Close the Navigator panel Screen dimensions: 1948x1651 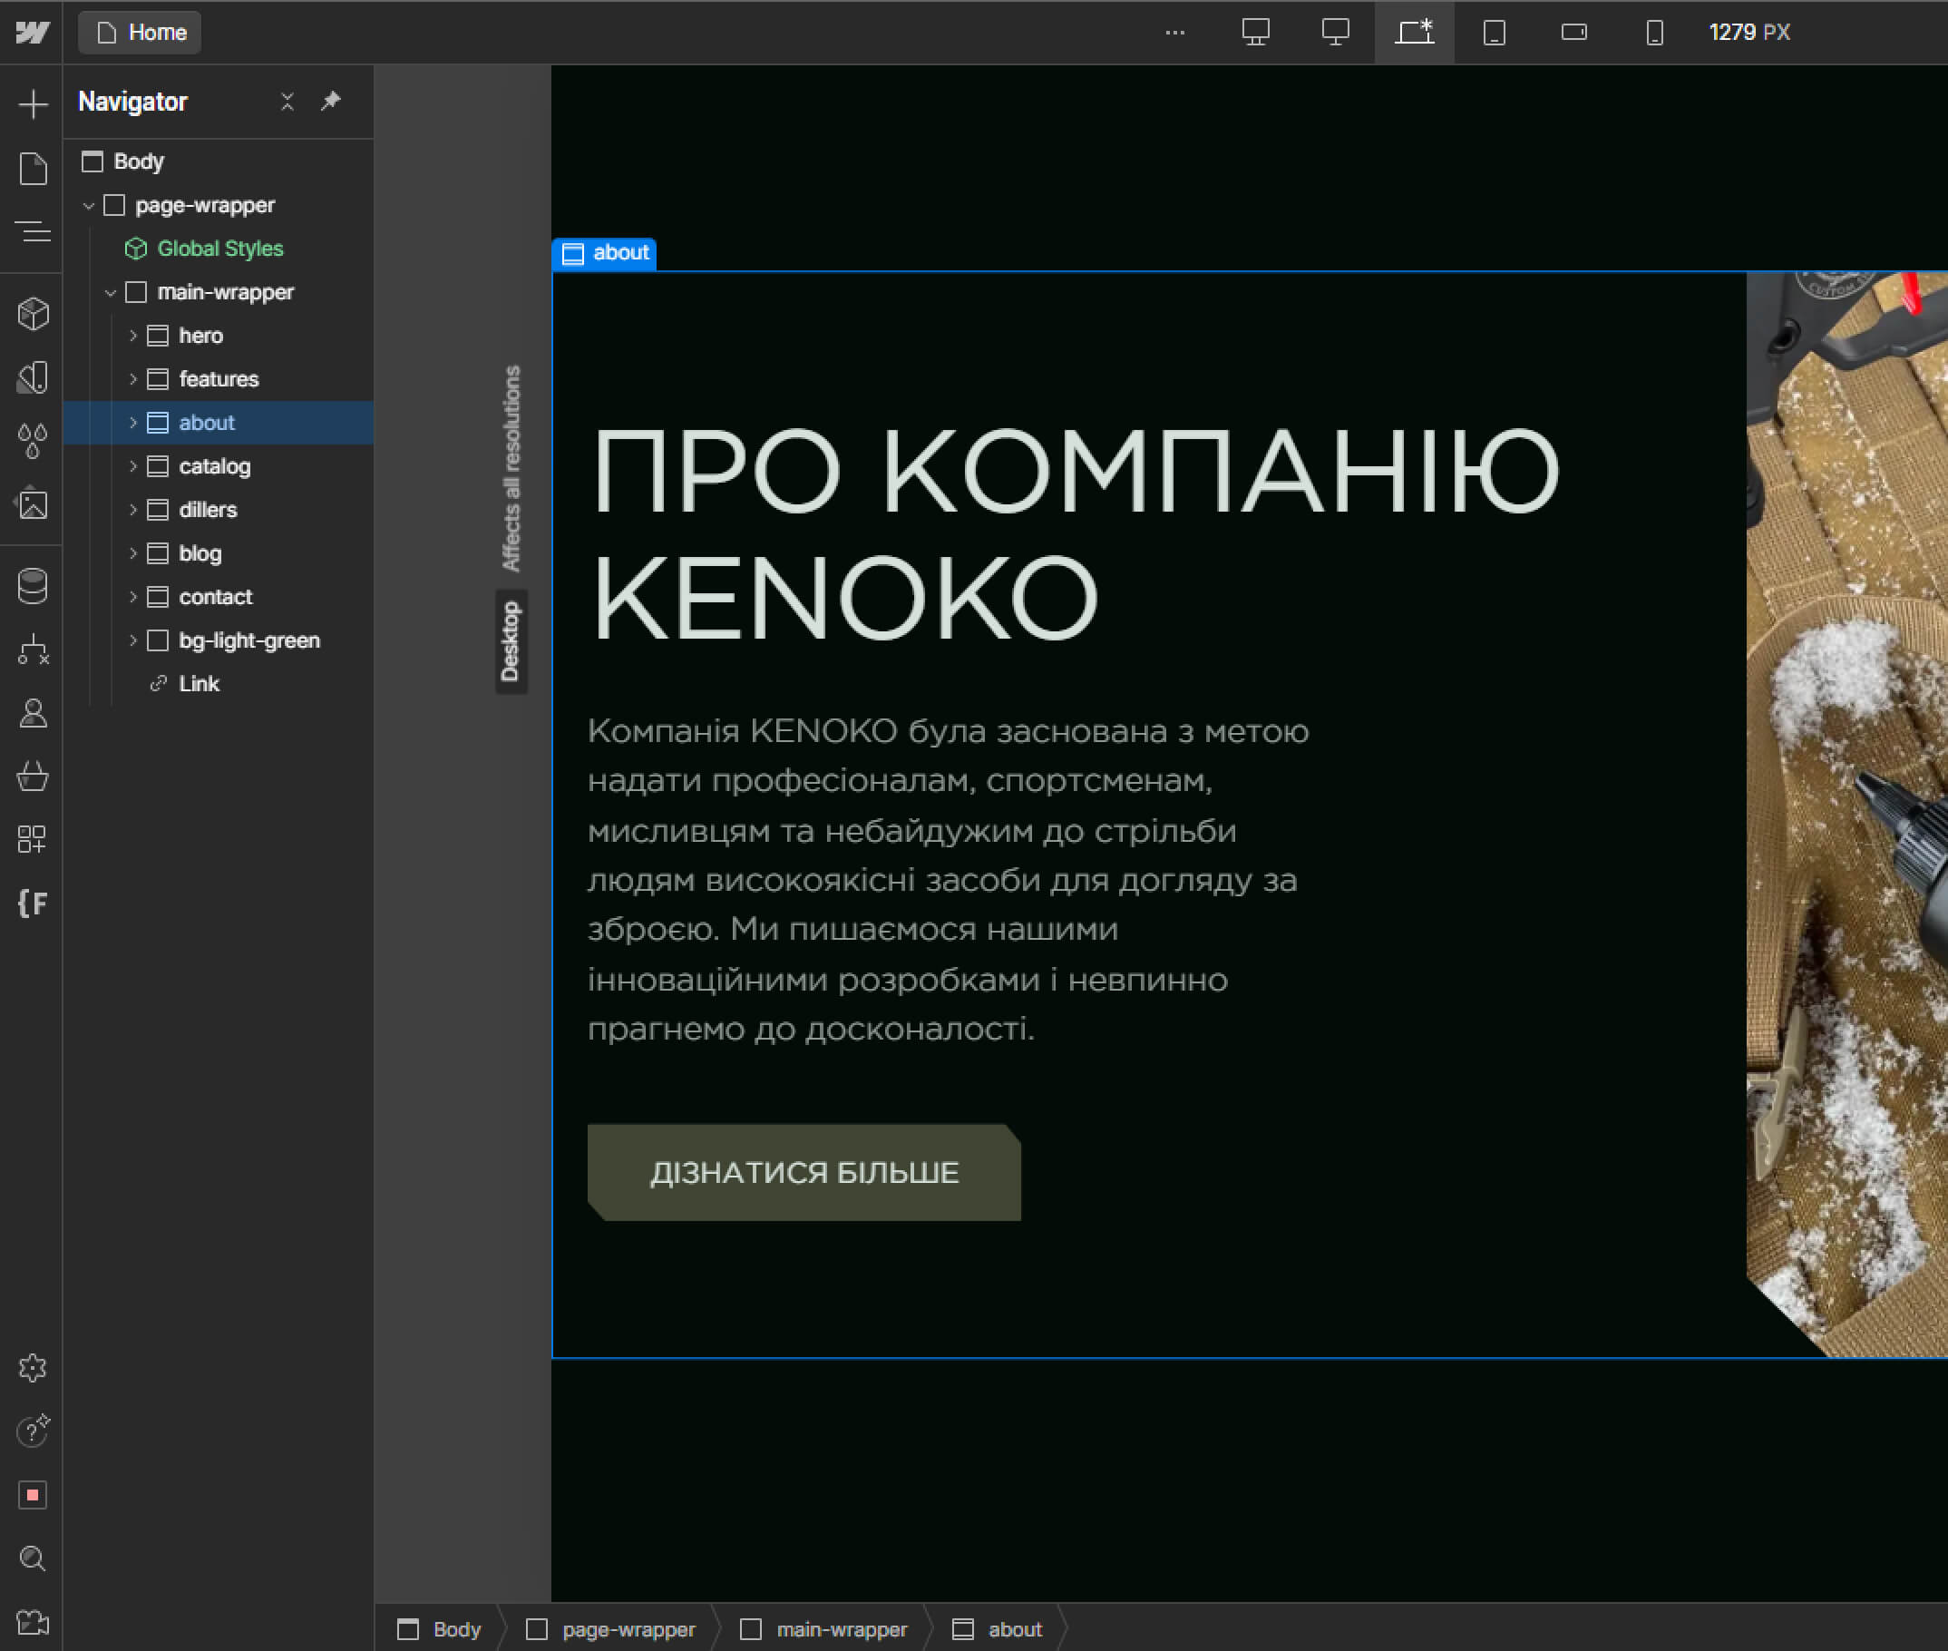coord(287,101)
